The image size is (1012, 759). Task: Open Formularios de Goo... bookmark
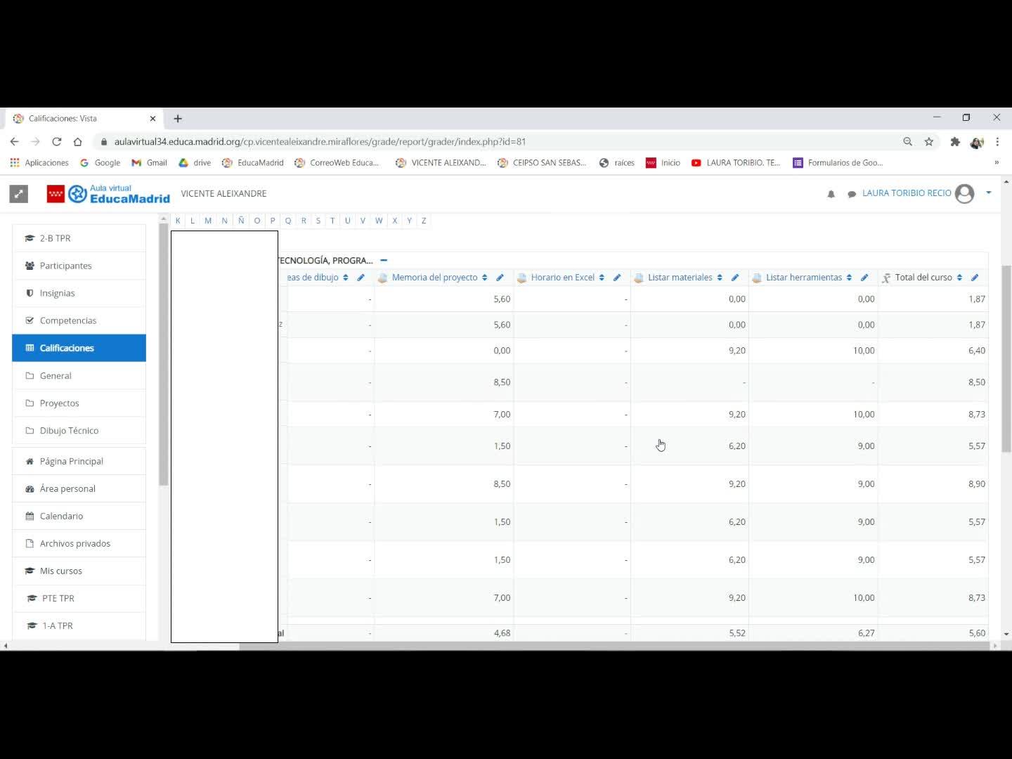838,162
